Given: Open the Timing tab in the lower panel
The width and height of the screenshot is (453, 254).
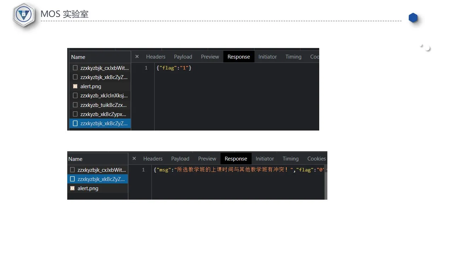Looking at the screenshot, I should (291, 159).
